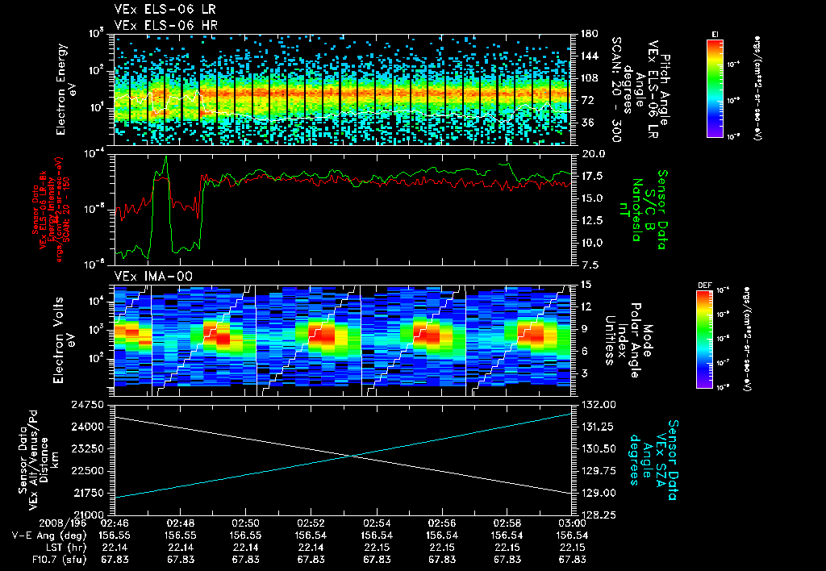Select the 'VEx IMA-00' panel title

tap(153, 276)
